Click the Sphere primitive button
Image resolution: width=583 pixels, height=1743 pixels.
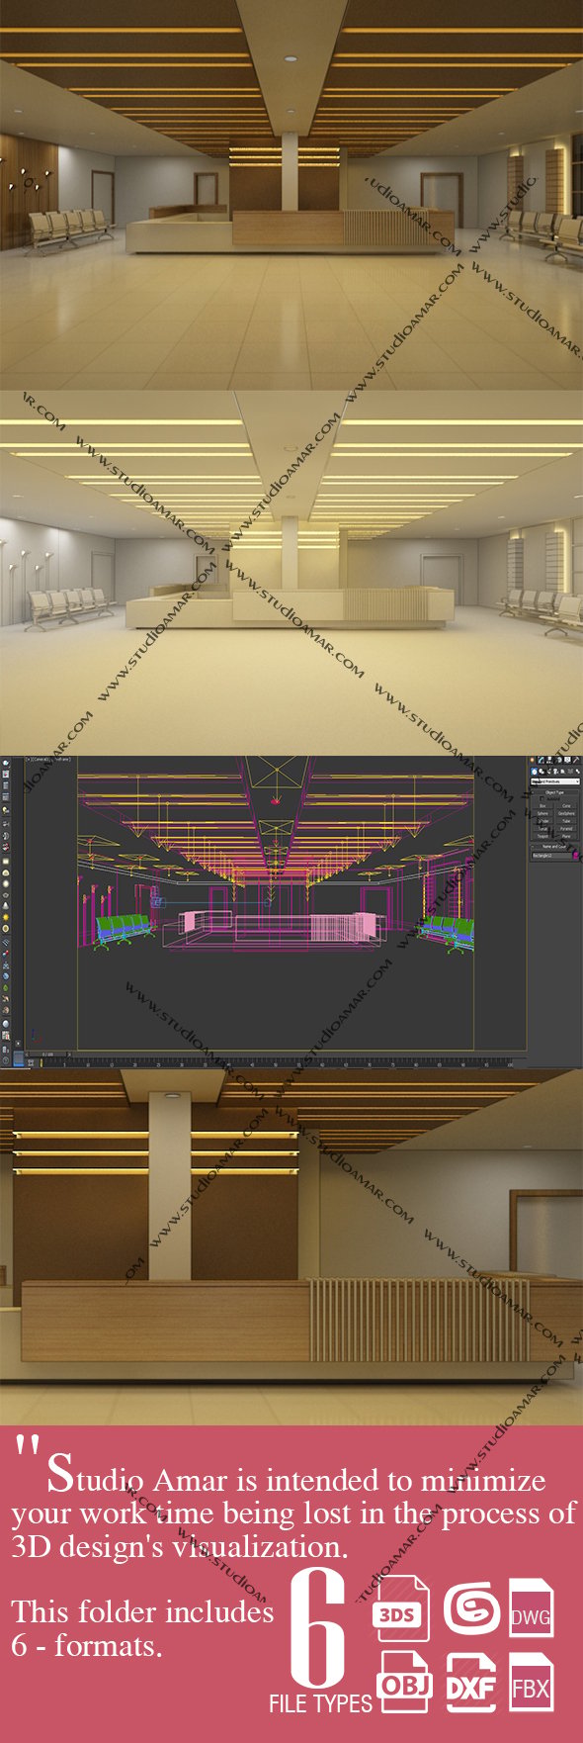click(542, 813)
